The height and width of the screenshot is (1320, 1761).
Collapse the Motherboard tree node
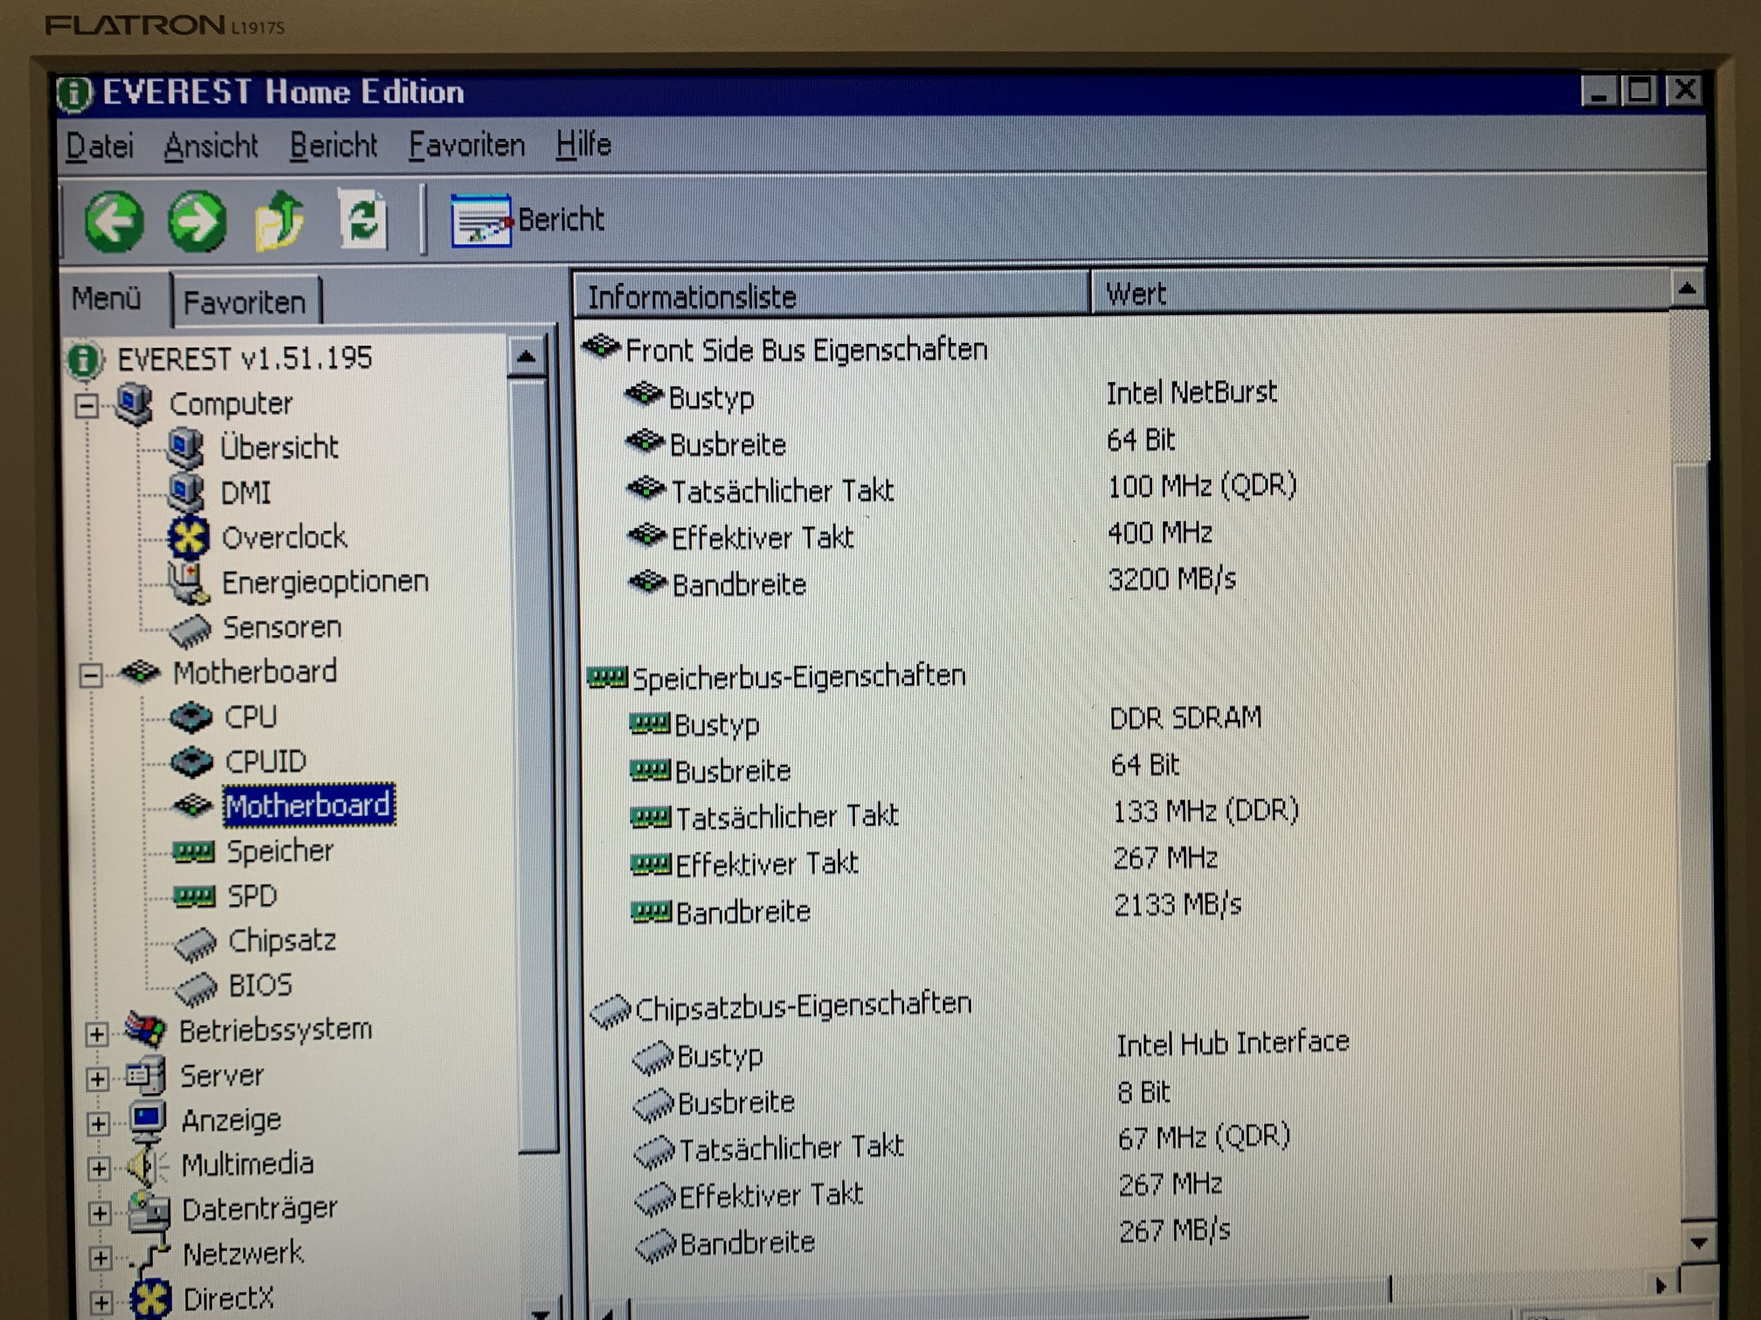91,676
